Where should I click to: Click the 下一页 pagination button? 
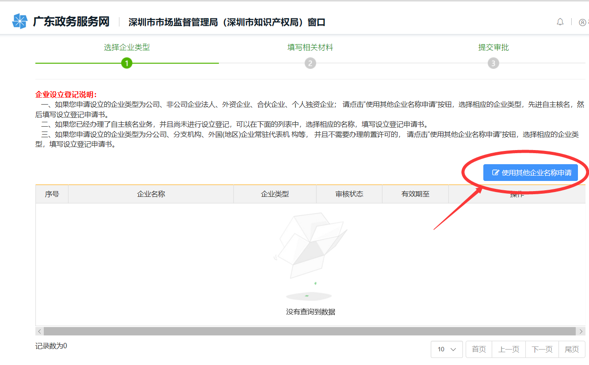pyautogui.click(x=542, y=349)
